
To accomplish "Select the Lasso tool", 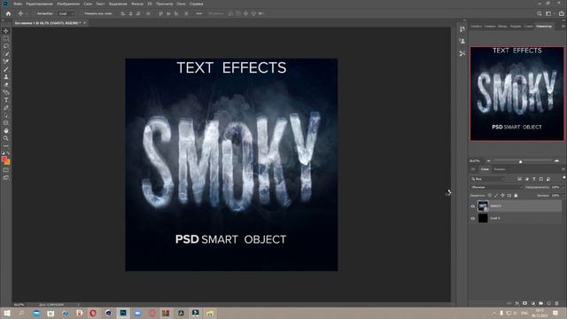I will pos(6,46).
